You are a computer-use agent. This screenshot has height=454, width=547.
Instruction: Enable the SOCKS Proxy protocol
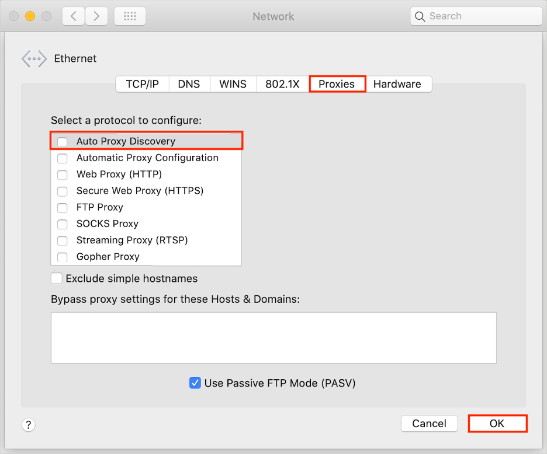click(x=62, y=224)
